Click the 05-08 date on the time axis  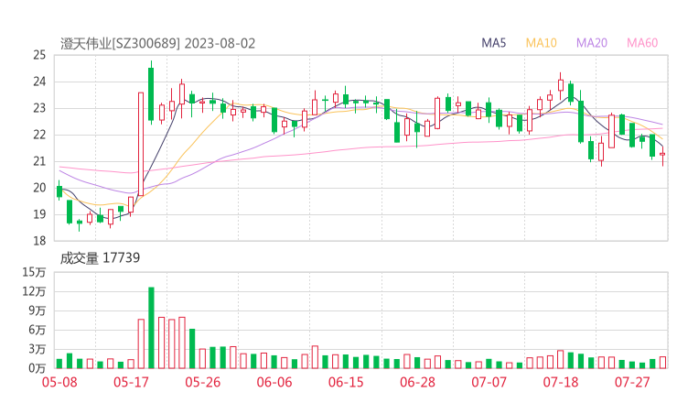[x=60, y=381]
